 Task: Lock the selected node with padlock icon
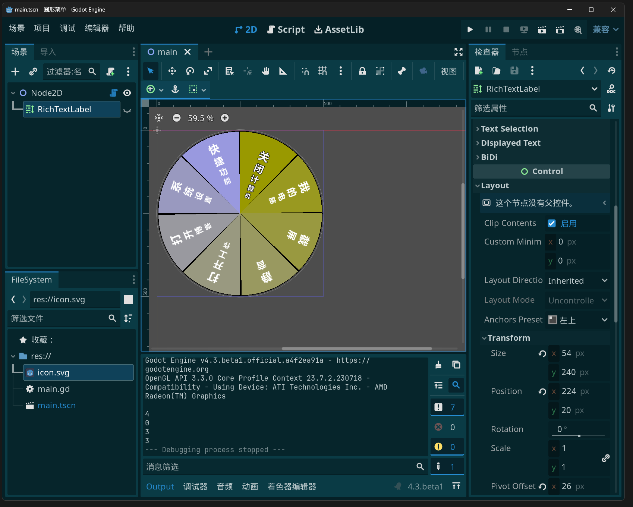(362, 71)
